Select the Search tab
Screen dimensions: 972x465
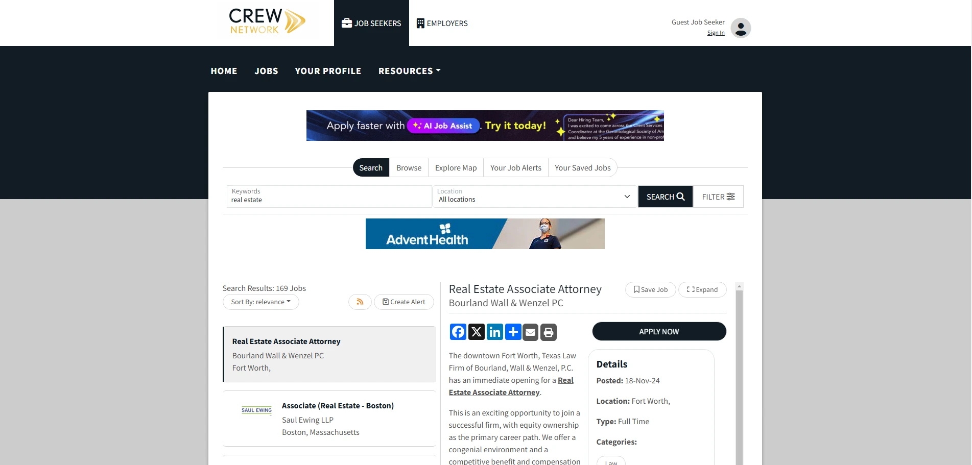[x=371, y=167]
